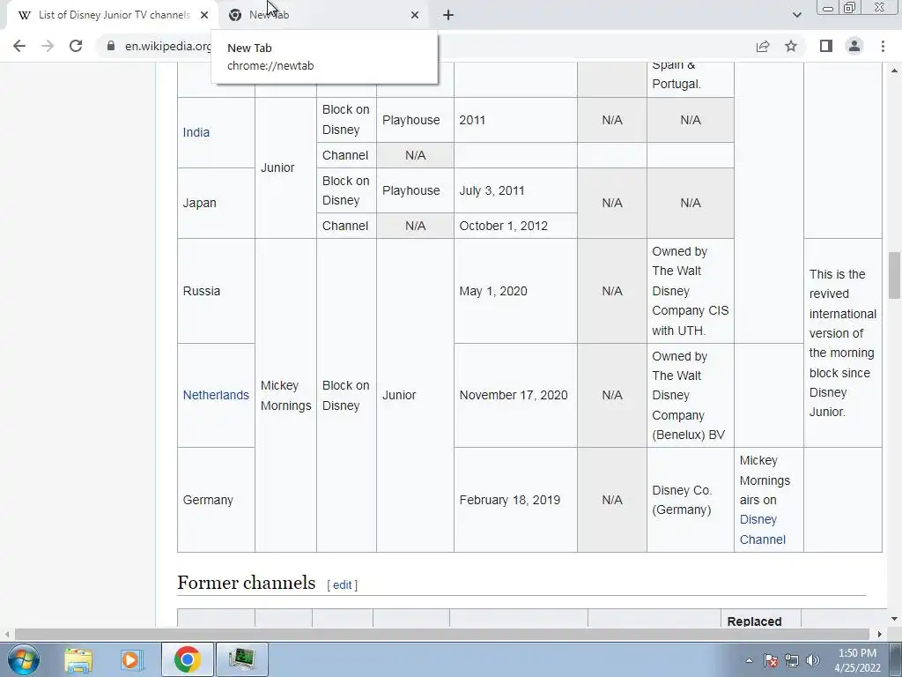
Task: Launch Windows Media Player from taskbar
Action: tap(132, 659)
